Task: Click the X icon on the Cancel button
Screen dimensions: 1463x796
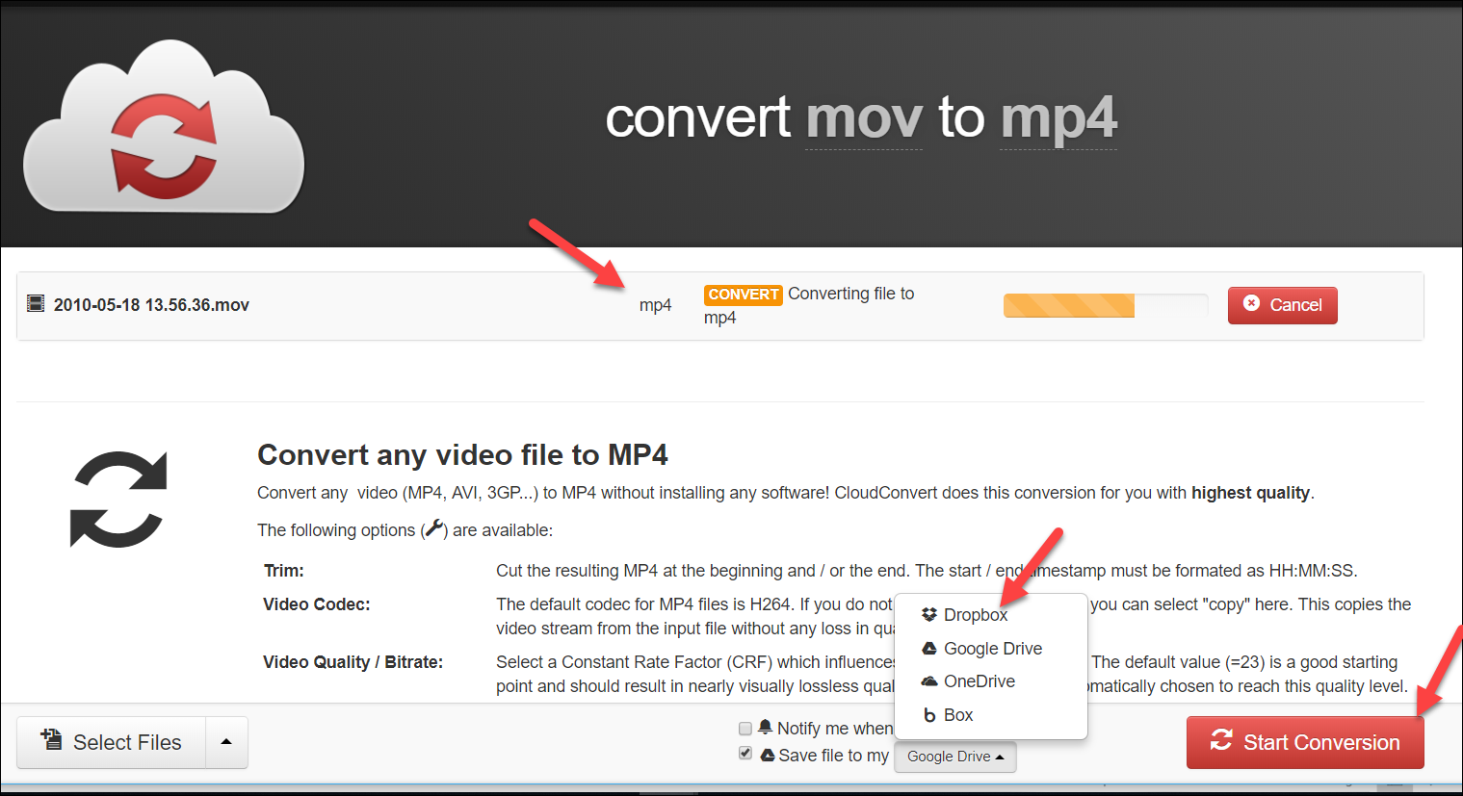Action: pyautogui.click(x=1251, y=303)
